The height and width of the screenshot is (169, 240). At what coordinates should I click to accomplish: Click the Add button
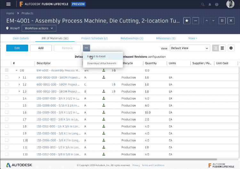tap(41, 48)
